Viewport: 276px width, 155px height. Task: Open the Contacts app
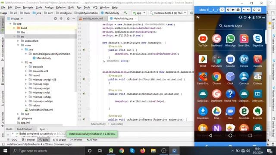tap(244, 77)
